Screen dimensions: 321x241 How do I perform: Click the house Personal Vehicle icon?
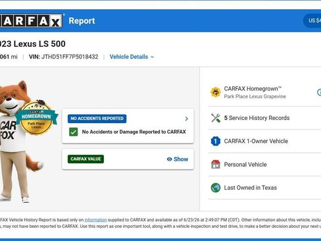[x=216, y=165]
